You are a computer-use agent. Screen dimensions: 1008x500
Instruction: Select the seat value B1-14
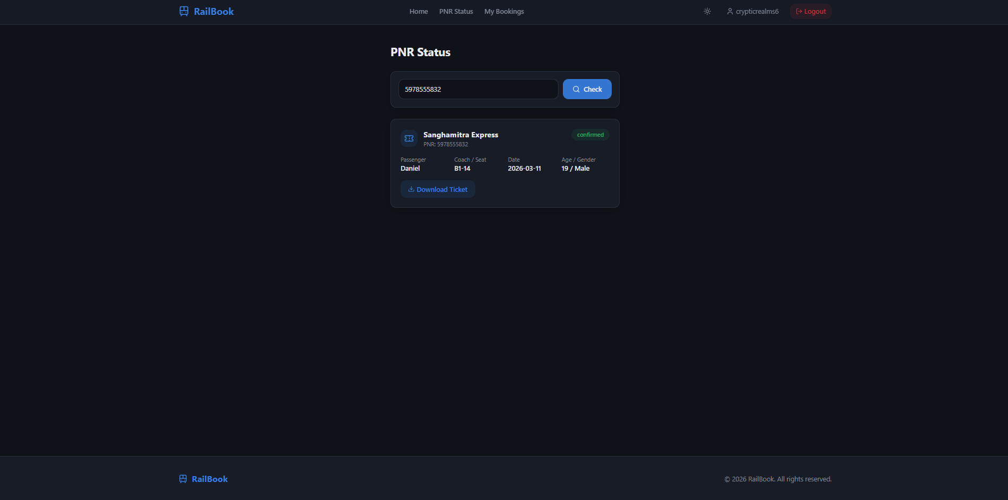click(462, 168)
